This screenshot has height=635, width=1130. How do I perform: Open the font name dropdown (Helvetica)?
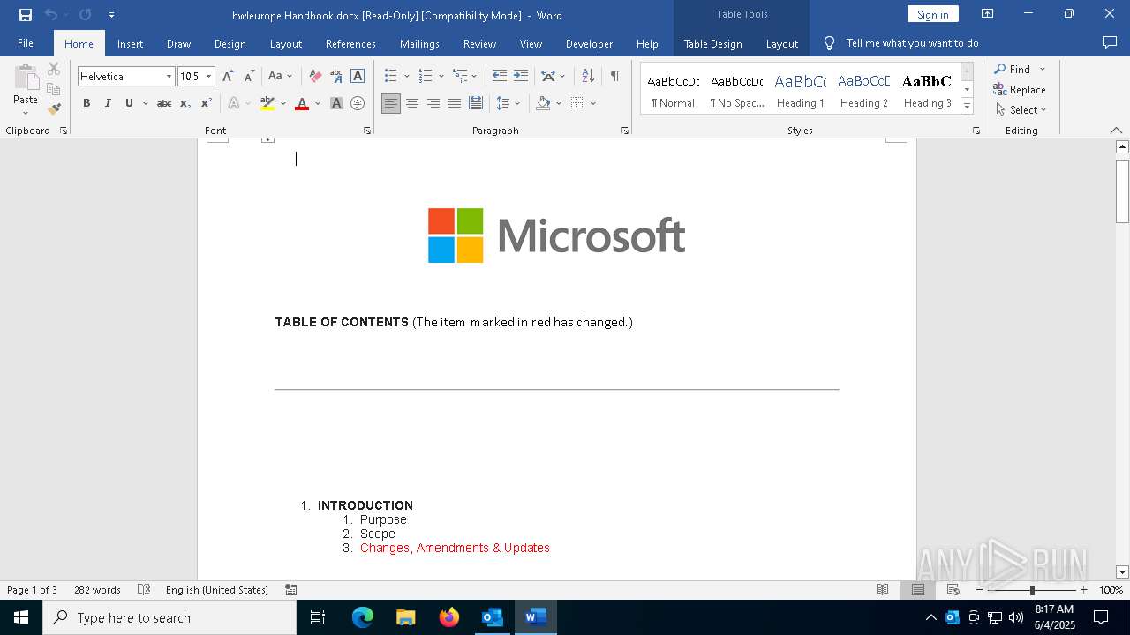169,77
